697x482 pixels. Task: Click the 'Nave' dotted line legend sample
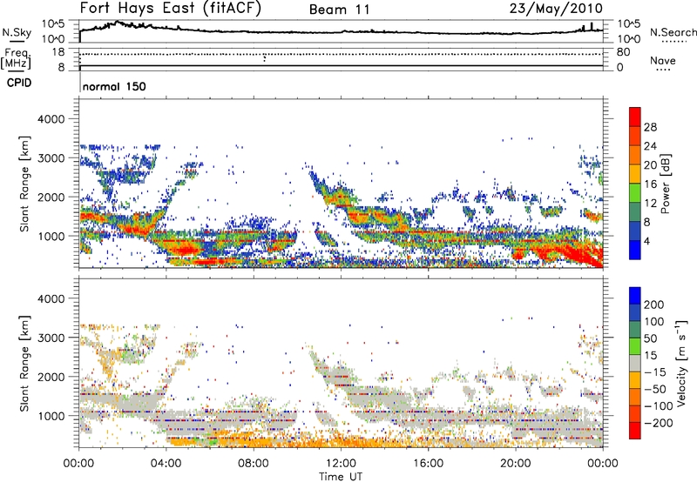tap(663, 70)
